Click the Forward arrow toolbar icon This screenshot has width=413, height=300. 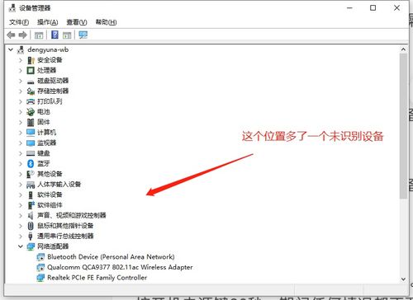coord(22,35)
